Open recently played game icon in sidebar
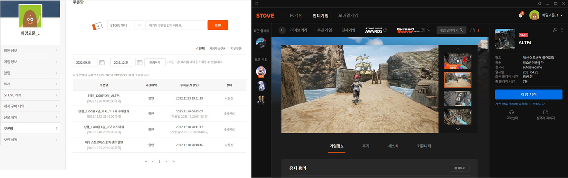Image resolution: width=568 pixels, height=178 pixels. 261,43
